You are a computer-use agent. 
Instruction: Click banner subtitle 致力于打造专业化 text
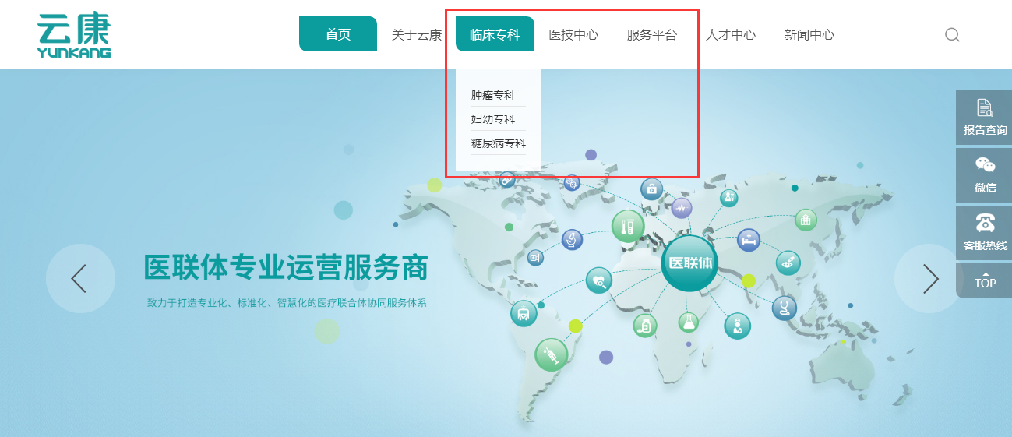(287, 303)
